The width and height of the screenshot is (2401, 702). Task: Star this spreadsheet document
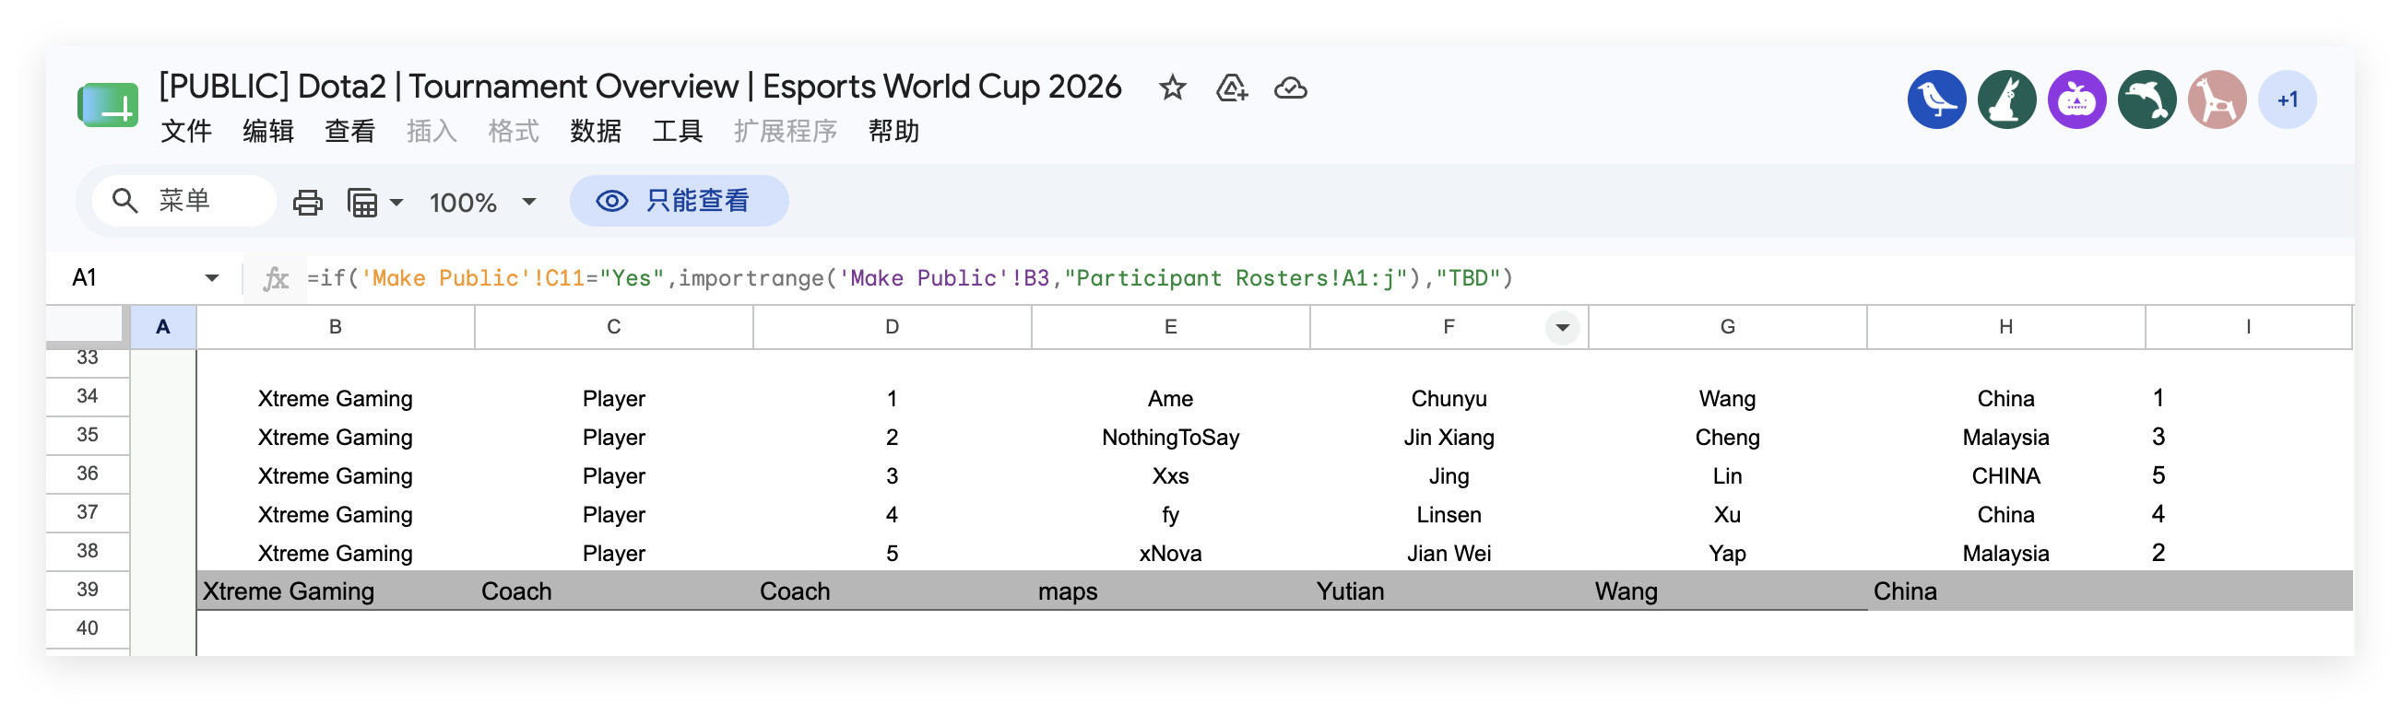(x=1172, y=88)
